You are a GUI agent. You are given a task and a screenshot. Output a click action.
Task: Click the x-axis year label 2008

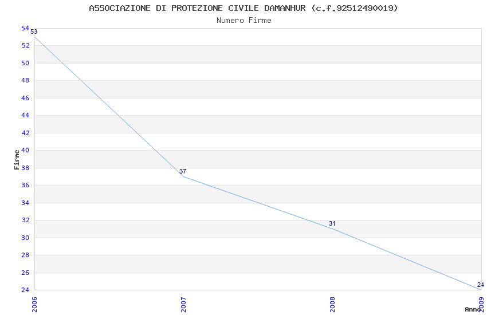(332, 305)
